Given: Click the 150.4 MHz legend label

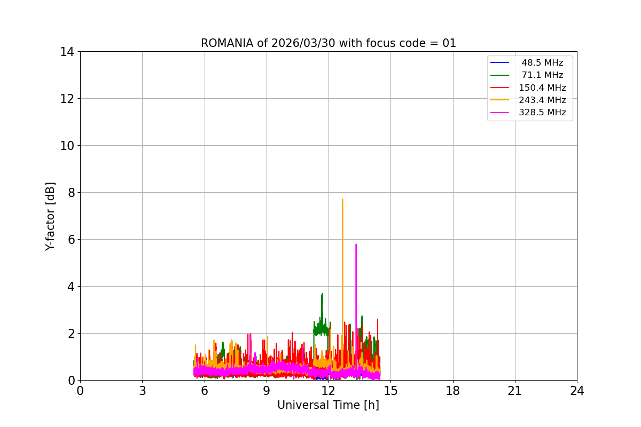Looking at the screenshot, I should click(x=542, y=88).
